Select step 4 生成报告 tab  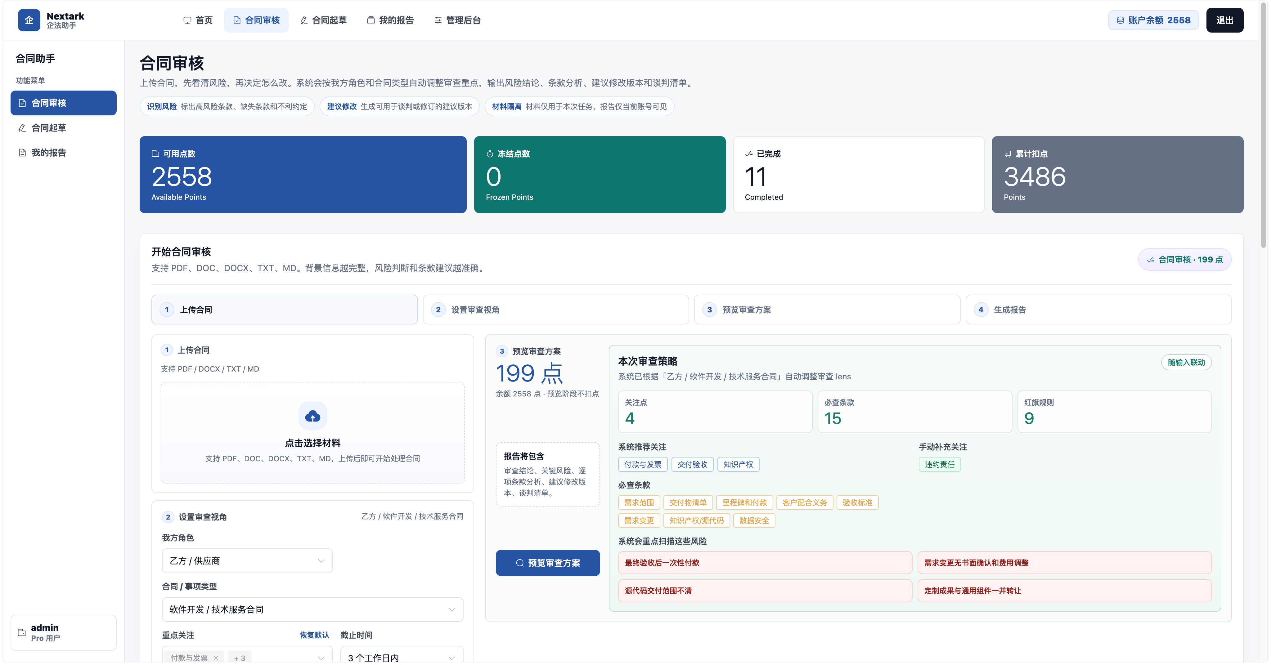(x=1098, y=310)
